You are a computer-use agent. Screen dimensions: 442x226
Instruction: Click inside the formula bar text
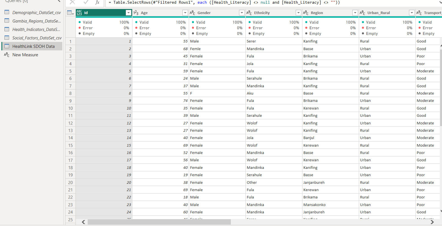pyautogui.click(x=226, y=3)
